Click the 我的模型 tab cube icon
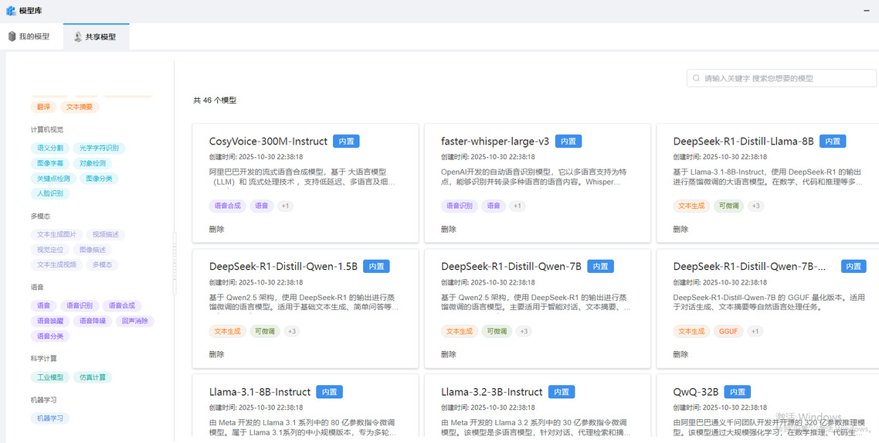The image size is (879, 443). 12,36
